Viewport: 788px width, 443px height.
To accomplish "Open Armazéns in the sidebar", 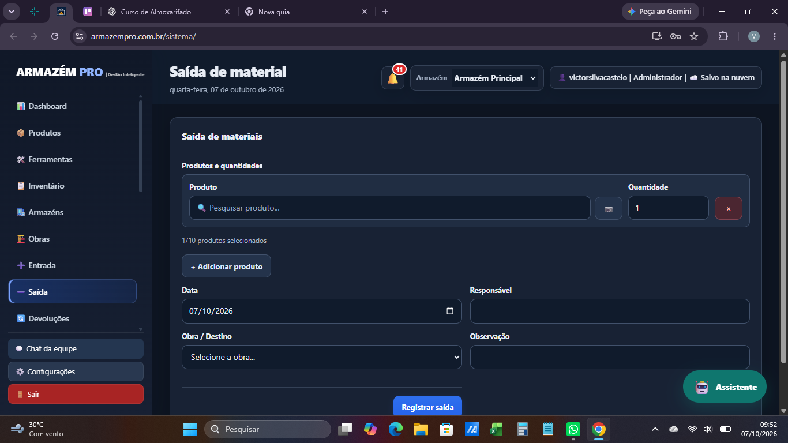I will coord(73,212).
